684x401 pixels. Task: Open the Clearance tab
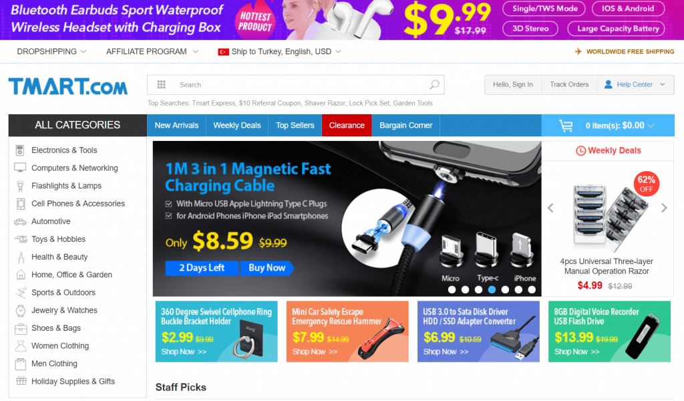[347, 125]
